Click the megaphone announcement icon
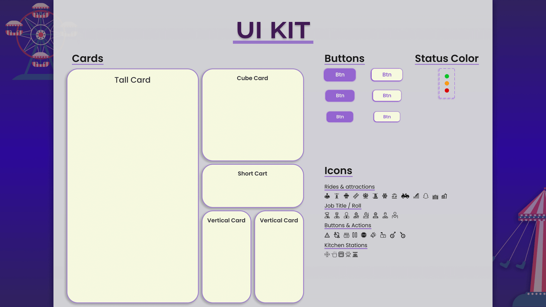 [373, 235]
